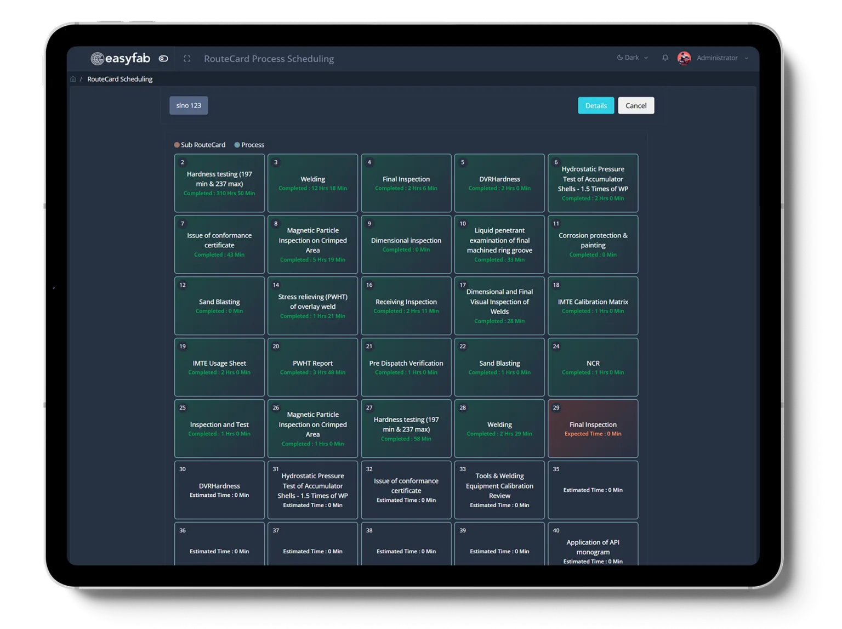Open the notifications bell
842x629 pixels.
click(665, 58)
